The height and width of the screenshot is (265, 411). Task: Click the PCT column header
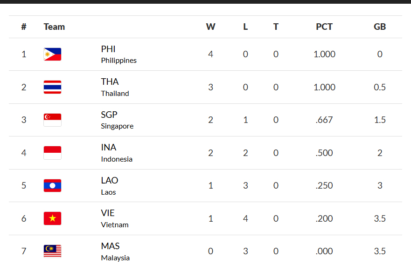point(324,27)
